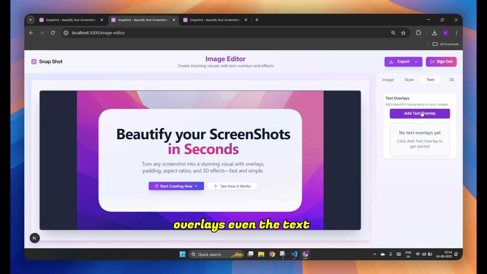Open the Export dropdown menu
487x274 pixels.
[x=403, y=62]
